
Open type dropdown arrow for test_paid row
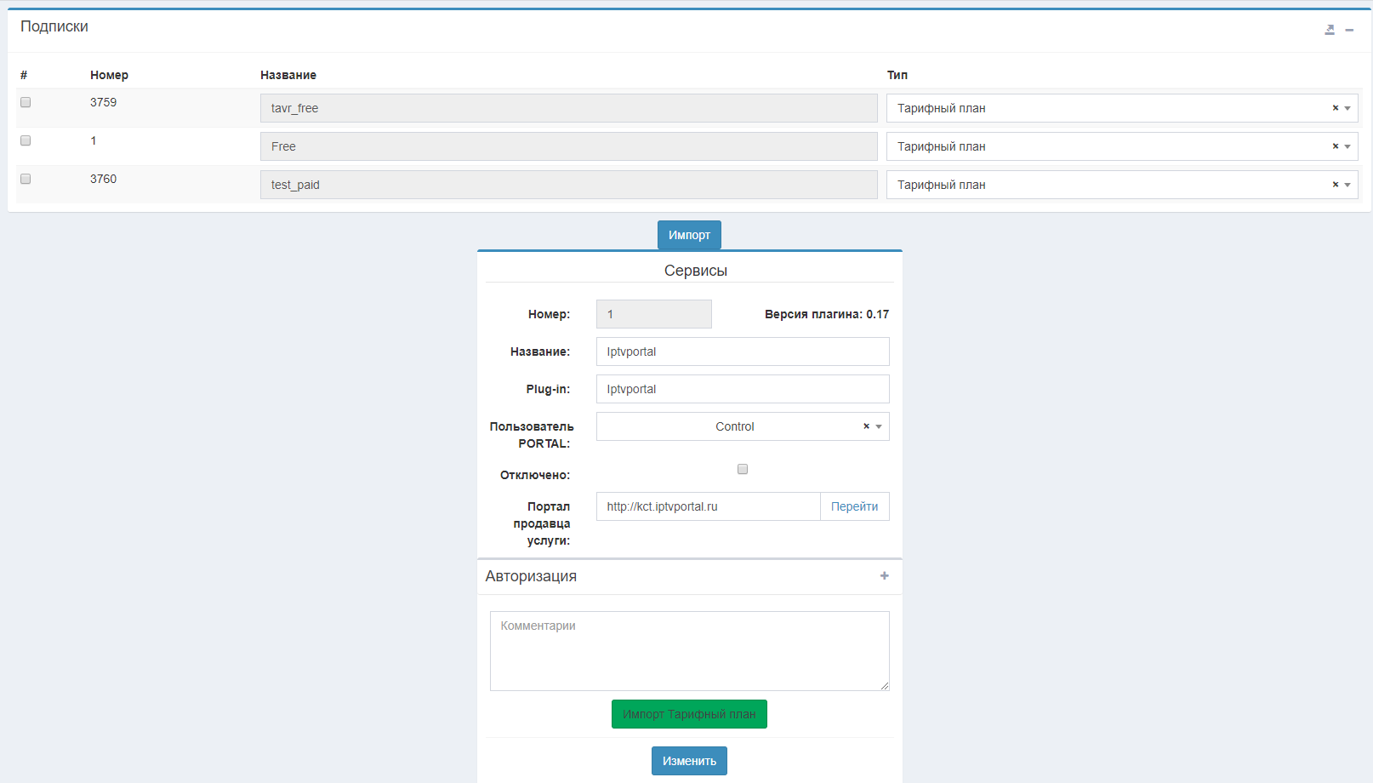point(1347,185)
